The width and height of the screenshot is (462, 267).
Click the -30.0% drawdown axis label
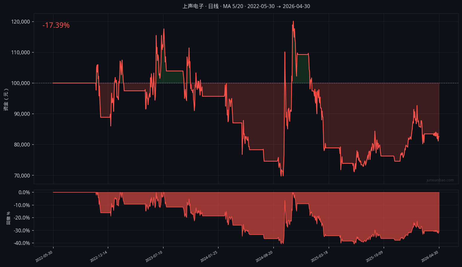pyautogui.click(x=22, y=231)
